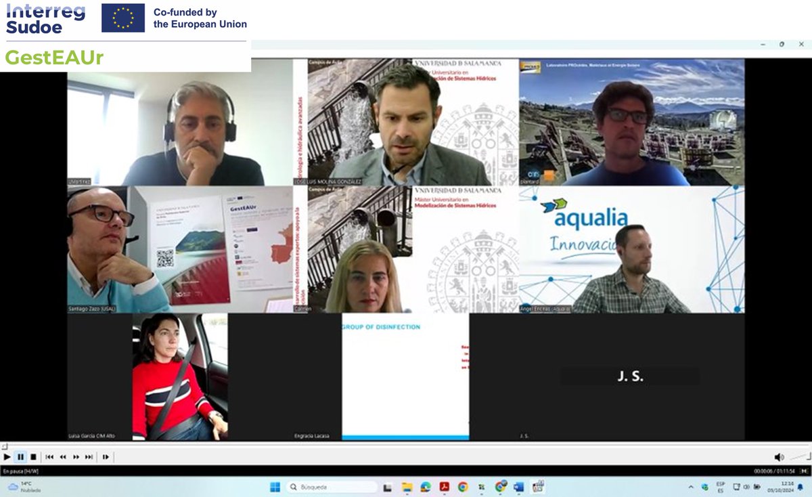Viewport: 812px width, 497px height.
Task: Open notifications via the bell icon
Action: coord(801,486)
